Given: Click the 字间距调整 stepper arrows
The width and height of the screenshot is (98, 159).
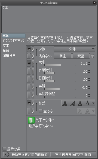Looking at the screenshot, I should point(89,95).
